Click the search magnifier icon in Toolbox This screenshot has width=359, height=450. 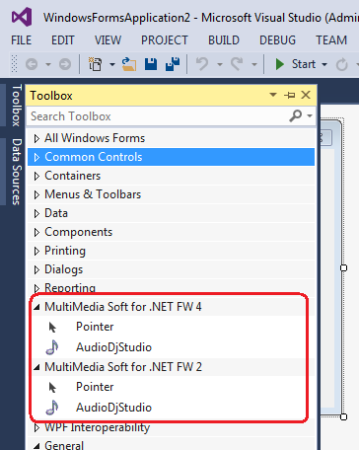(295, 115)
